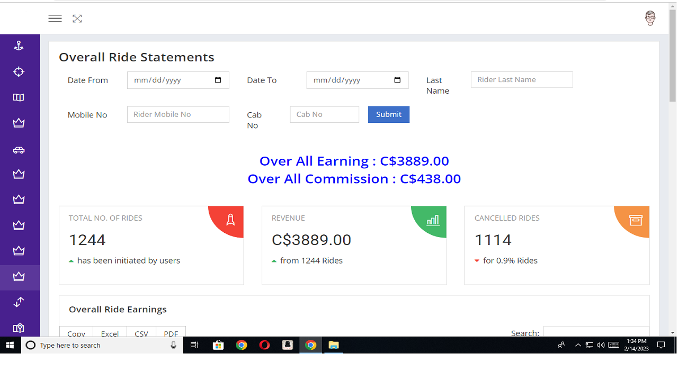This screenshot has height=381, width=678.
Task: Open the taxi cab section in sidebar
Action: pos(20,150)
